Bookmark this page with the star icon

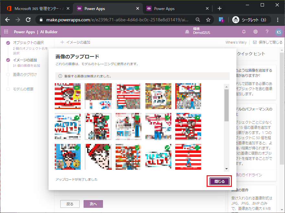[x=208, y=20]
